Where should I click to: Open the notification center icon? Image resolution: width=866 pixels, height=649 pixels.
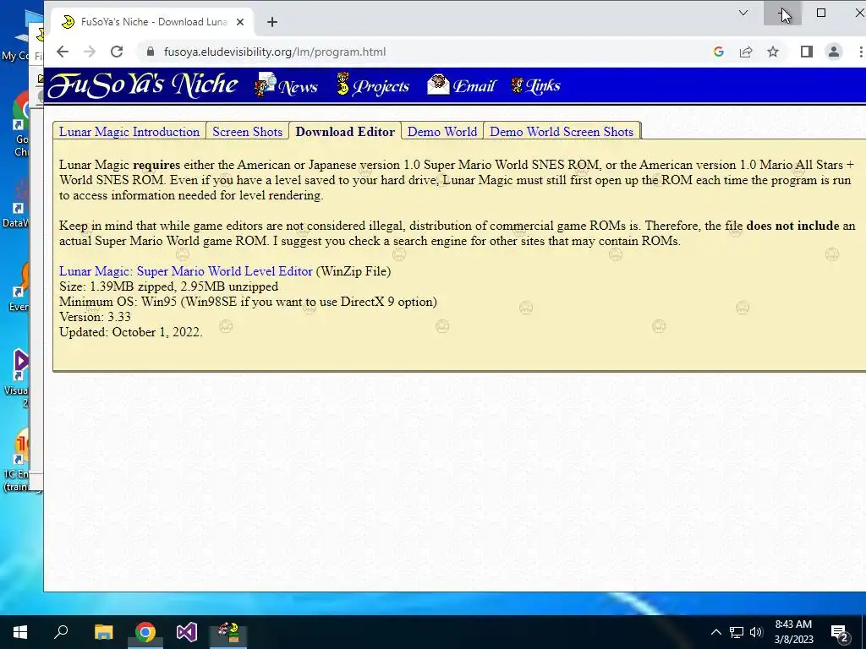pyautogui.click(x=840, y=632)
